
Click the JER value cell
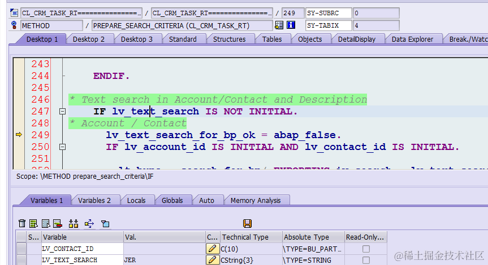165,260
